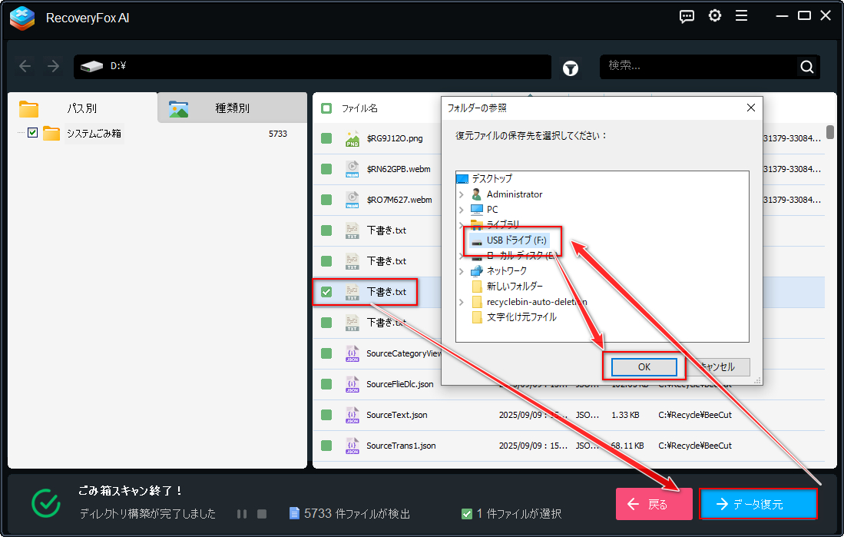844x537 pixels.
Task: Open settings gear in title bar
Action: coord(714,16)
